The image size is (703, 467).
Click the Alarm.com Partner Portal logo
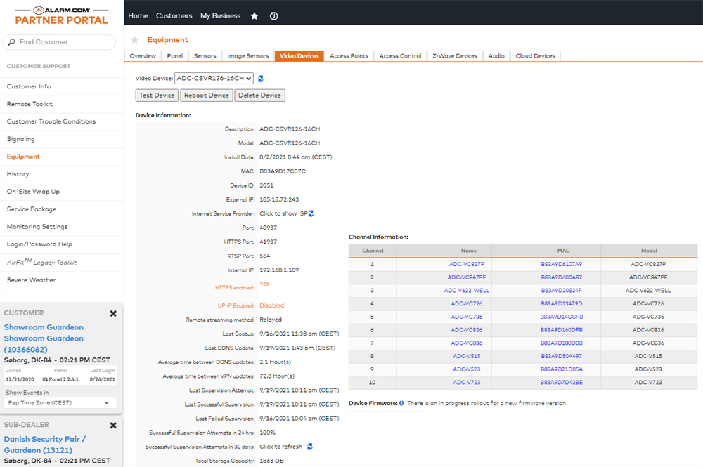tap(62, 15)
